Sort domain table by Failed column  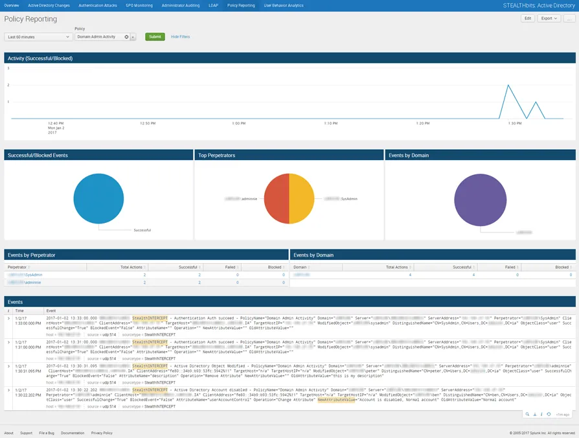512,267
